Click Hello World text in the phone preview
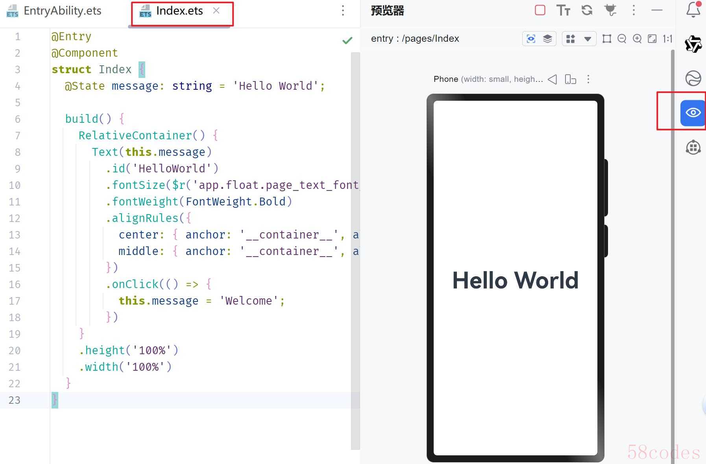 [x=515, y=281]
